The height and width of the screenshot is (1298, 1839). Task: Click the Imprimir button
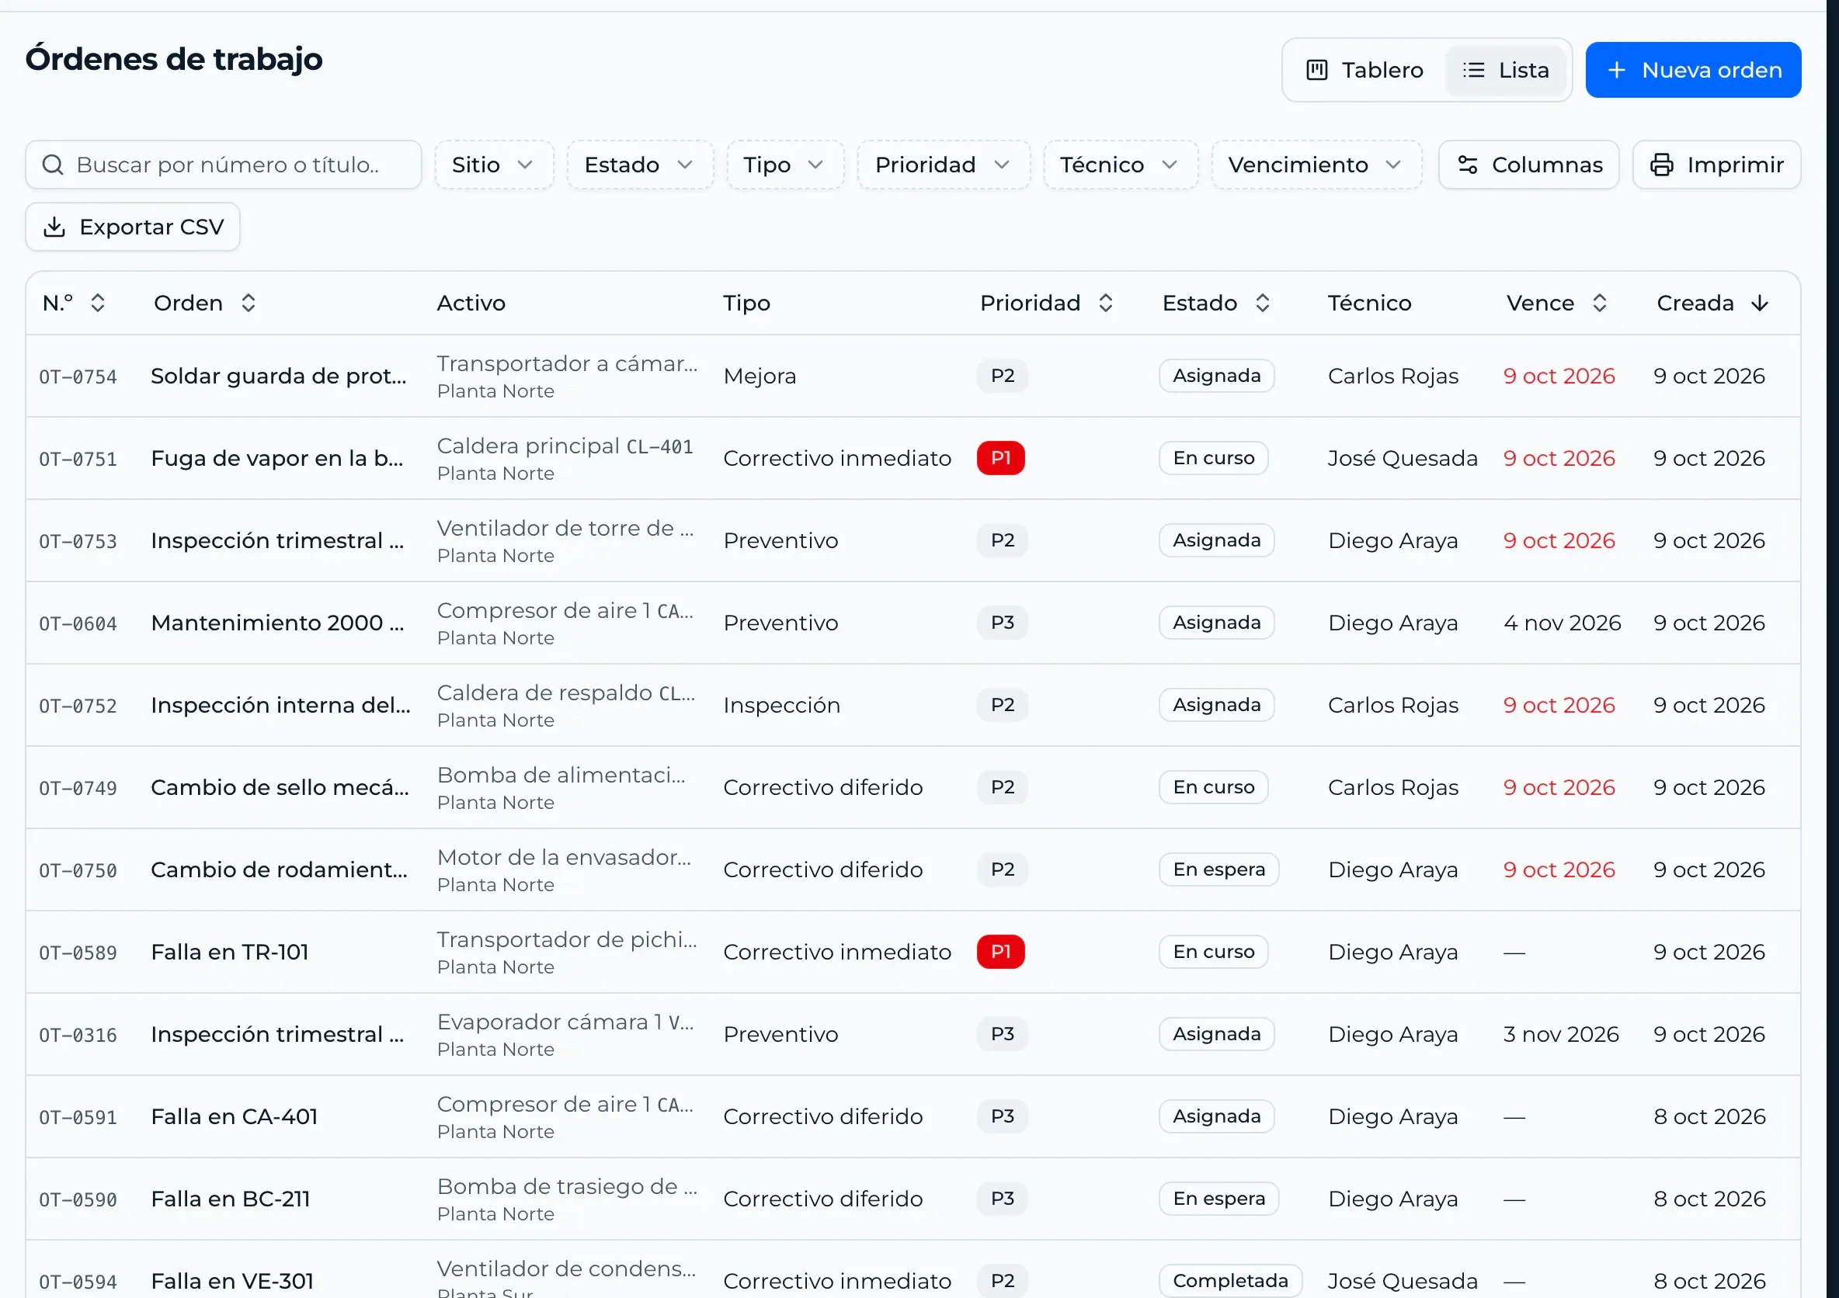pos(1716,165)
